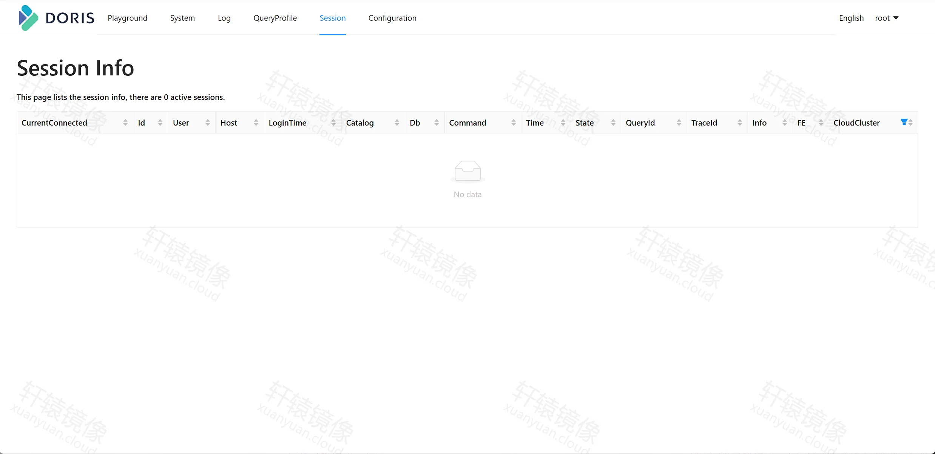
Task: Toggle sorting on the State column header
Action: [596, 123]
